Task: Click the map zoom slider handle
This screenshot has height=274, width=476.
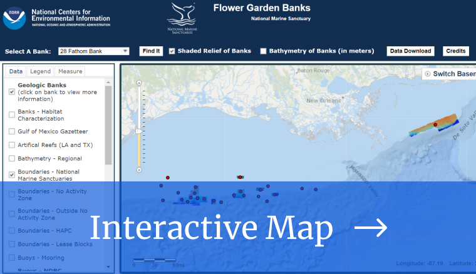Action: click(139, 131)
